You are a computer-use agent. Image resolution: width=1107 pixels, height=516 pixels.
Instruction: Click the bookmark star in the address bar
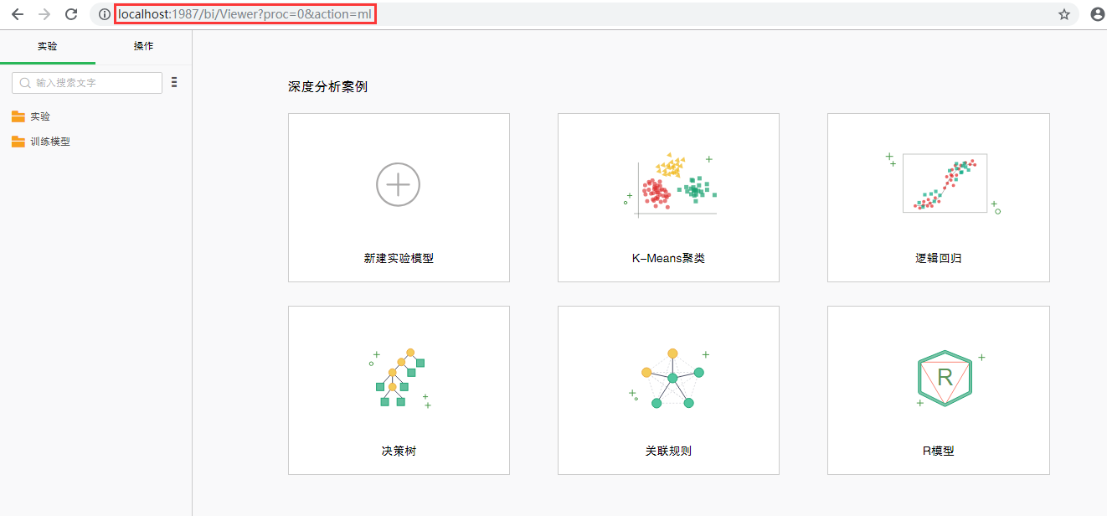[1063, 14]
